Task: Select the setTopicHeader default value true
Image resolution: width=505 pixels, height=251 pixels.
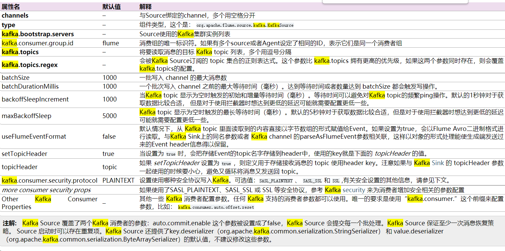Action: 108,154
